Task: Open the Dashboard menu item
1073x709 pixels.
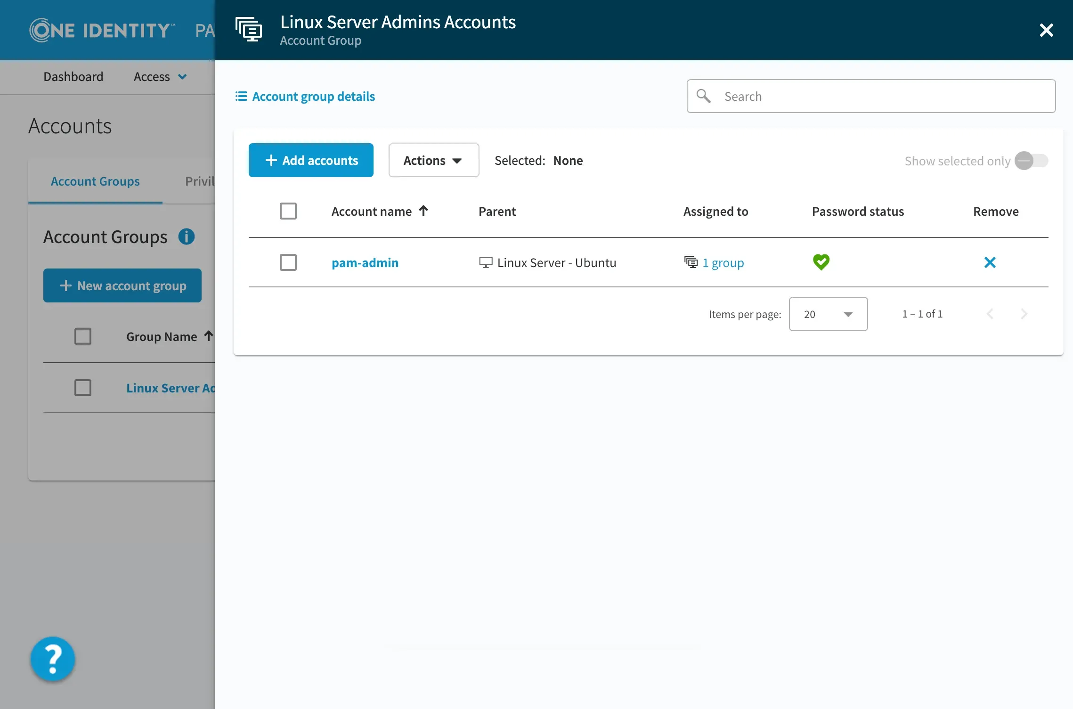Action: tap(73, 77)
